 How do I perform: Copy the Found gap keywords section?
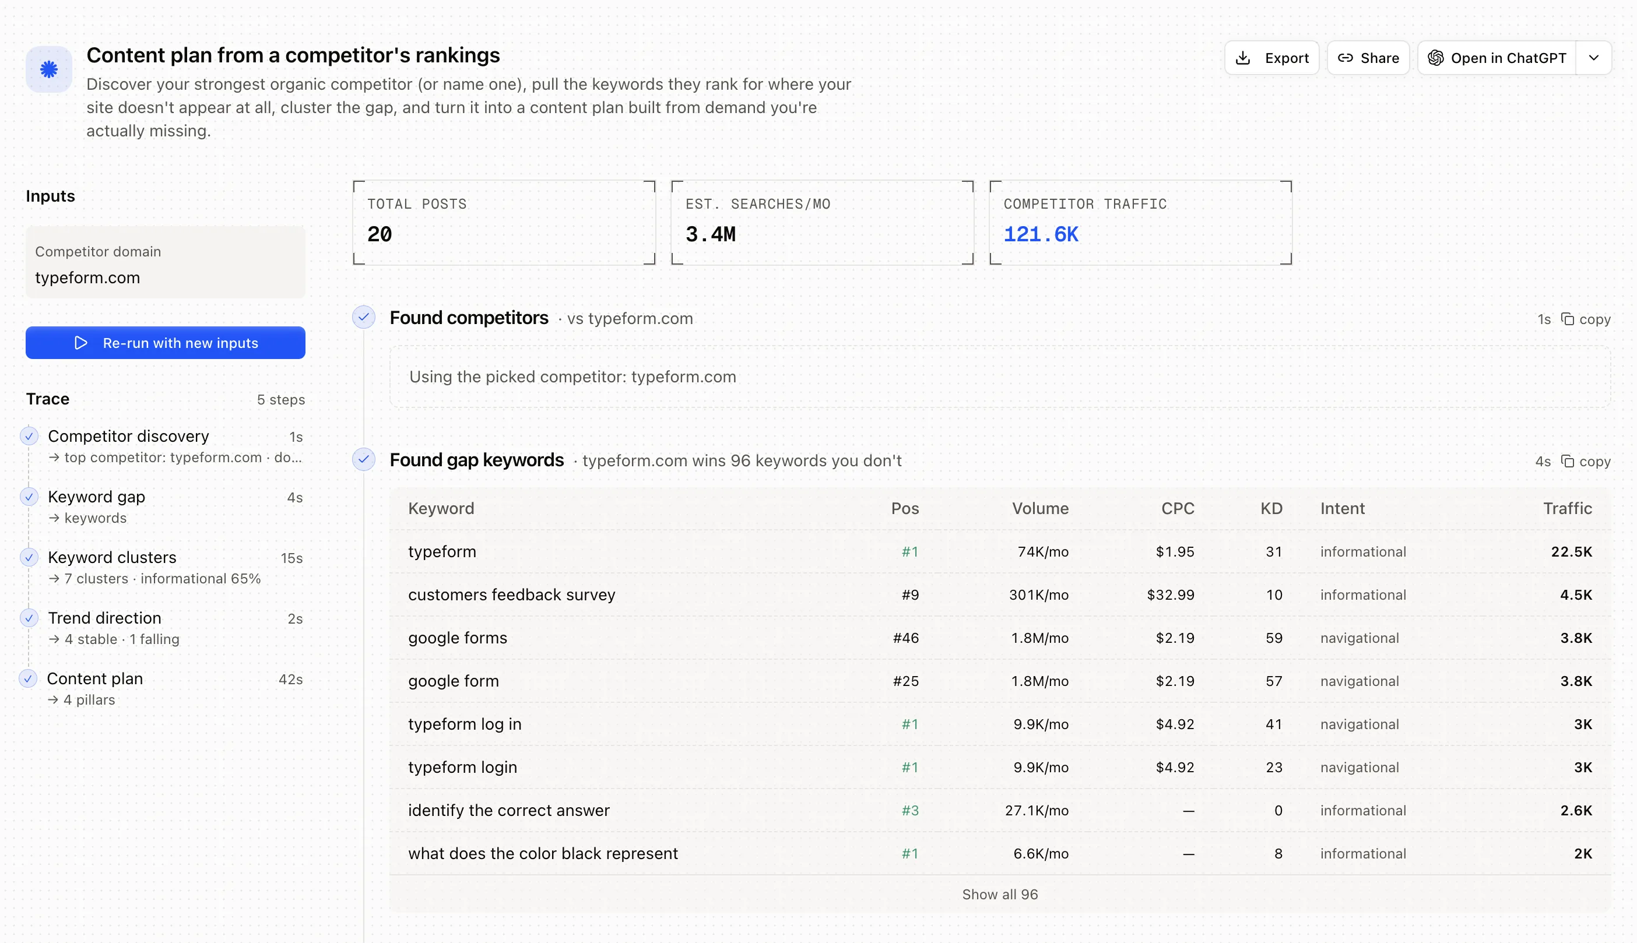pos(1586,461)
